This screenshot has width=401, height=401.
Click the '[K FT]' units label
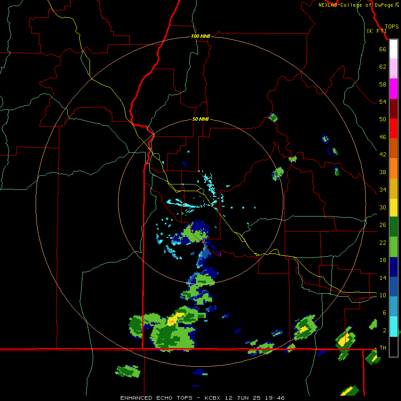(x=376, y=31)
